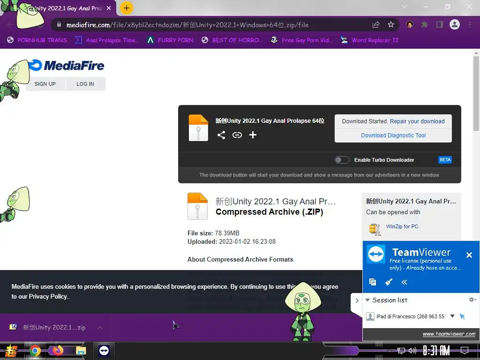Click the share page icon in address bar

point(376,25)
